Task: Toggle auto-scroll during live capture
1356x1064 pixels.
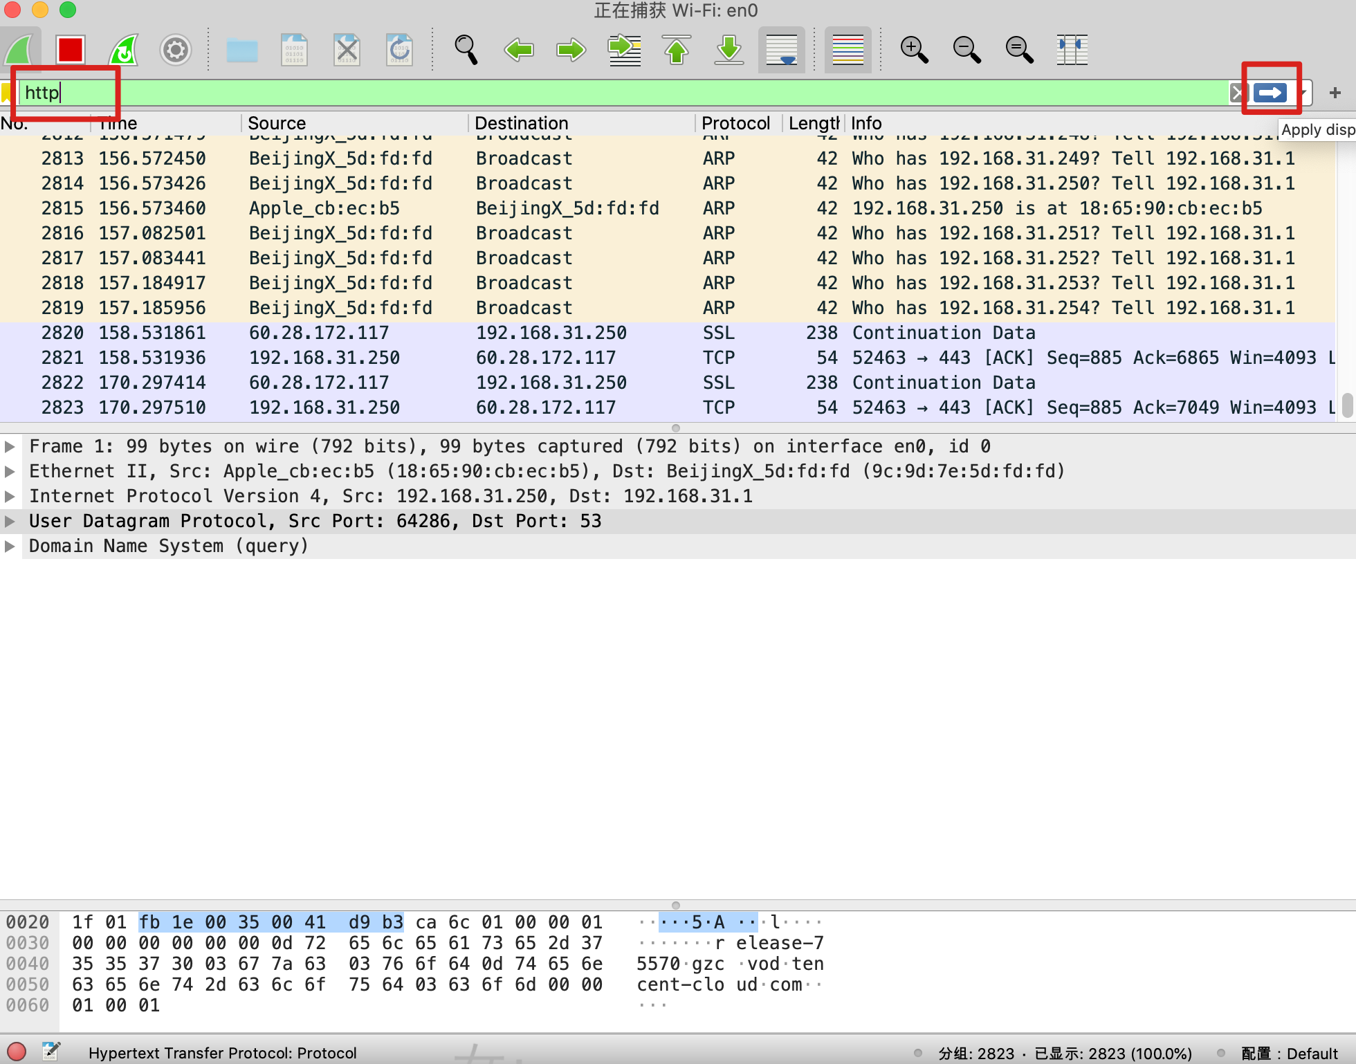Action: pyautogui.click(x=782, y=49)
